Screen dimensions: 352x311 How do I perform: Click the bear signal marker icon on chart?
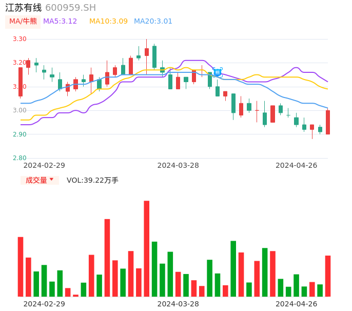(218, 72)
